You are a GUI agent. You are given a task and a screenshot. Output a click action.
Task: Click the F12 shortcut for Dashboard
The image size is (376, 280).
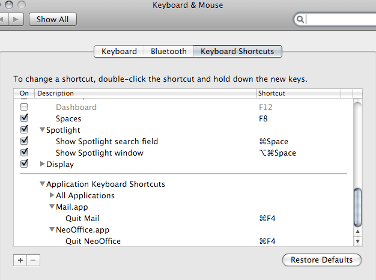pyautogui.click(x=265, y=107)
